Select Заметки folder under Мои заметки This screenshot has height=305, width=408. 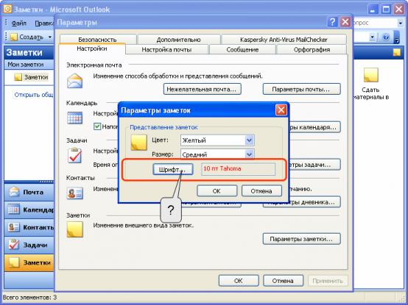[32, 77]
